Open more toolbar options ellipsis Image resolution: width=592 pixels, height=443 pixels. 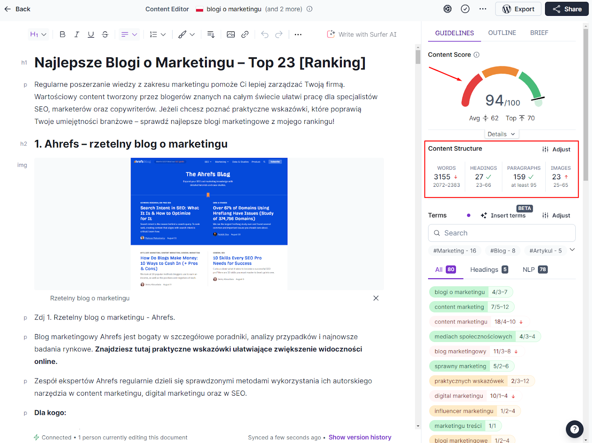pos(298,34)
